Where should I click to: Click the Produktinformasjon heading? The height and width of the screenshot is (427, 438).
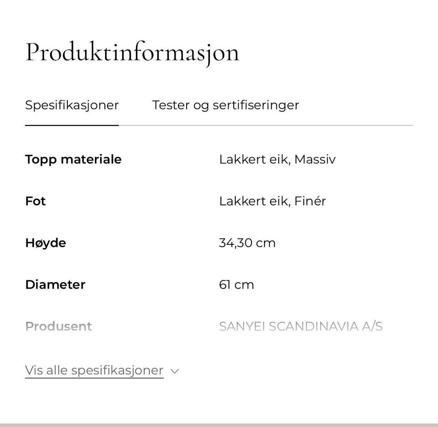[132, 53]
